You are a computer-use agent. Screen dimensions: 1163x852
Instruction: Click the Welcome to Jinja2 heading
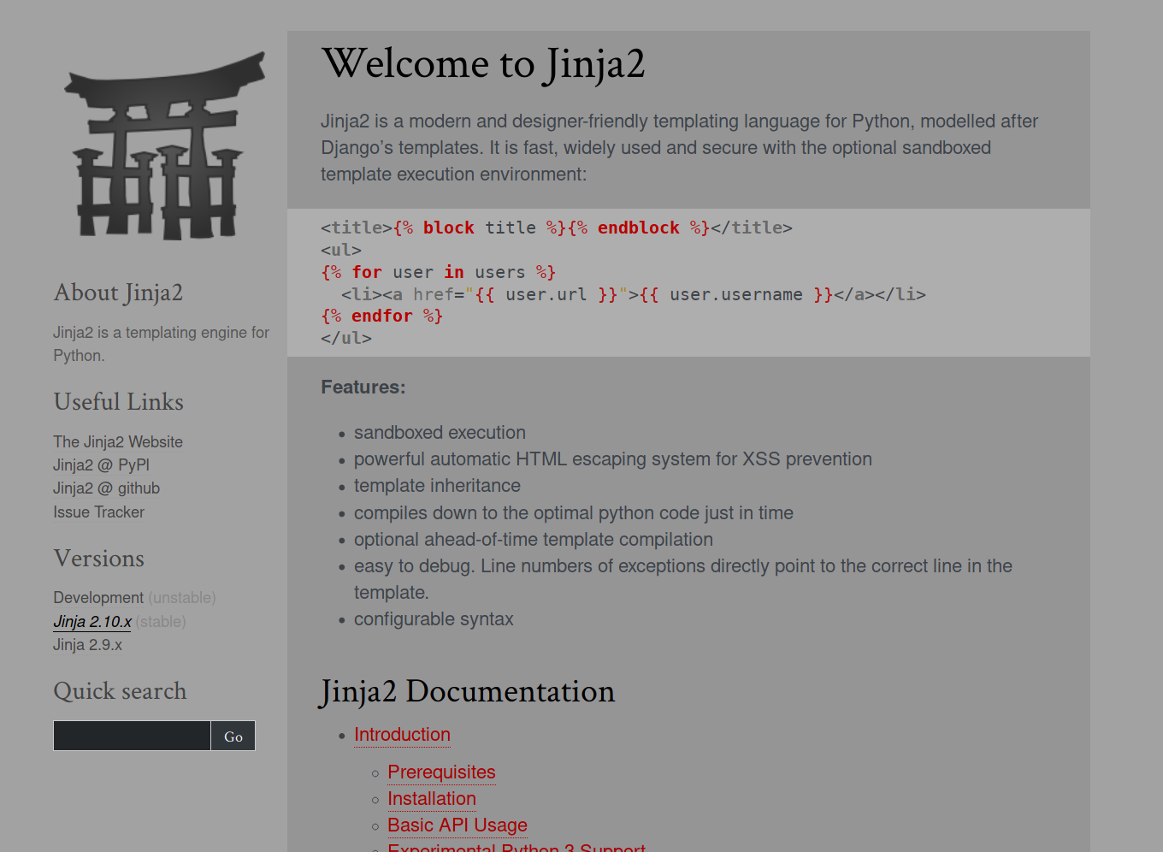pos(483,64)
